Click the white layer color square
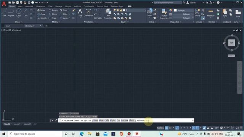244x137 pixels. pos(124,10)
